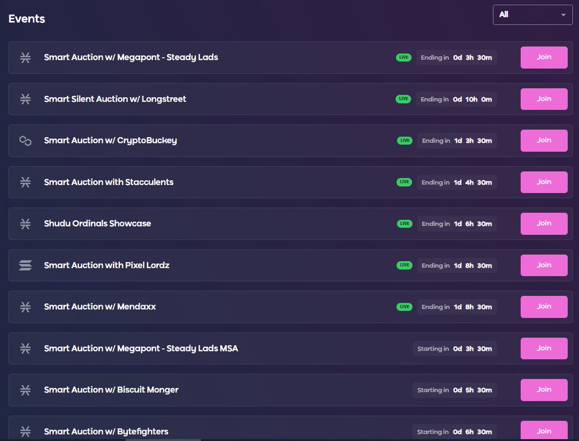Join Smart Auction with Pixel Lordz

544,265
